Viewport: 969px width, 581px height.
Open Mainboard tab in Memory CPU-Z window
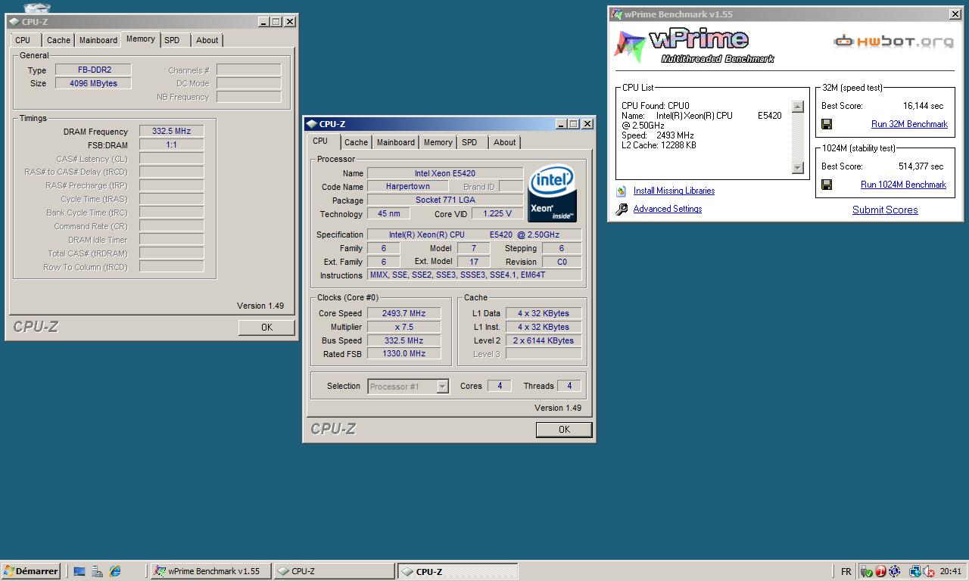pyautogui.click(x=98, y=40)
